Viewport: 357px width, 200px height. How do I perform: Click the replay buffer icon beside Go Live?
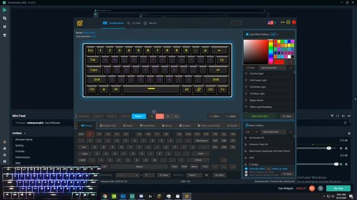[321, 188]
